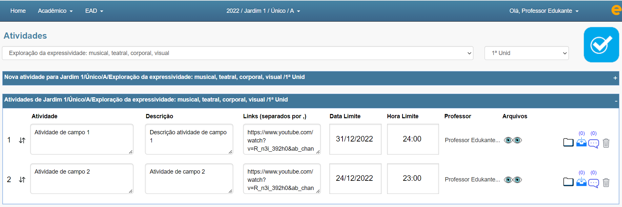Click the Atividade de campo 1 name field
Screen dimensions: 622x207
[x=82, y=139]
